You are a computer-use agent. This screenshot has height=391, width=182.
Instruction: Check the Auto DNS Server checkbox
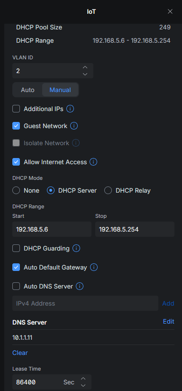pyautogui.click(x=16, y=286)
